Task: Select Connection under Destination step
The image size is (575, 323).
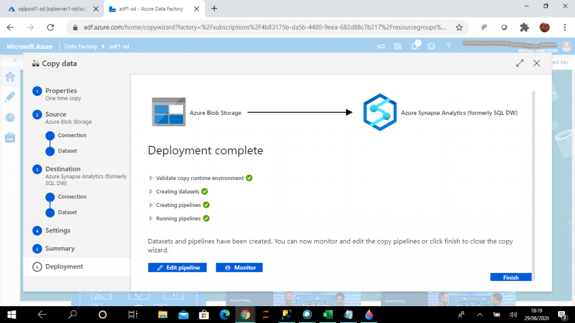Action: [x=72, y=197]
